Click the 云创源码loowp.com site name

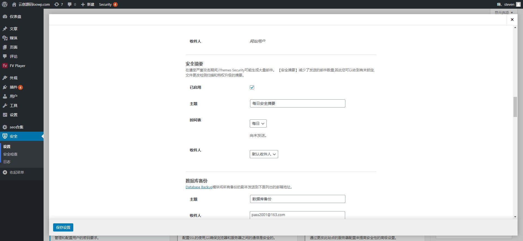[34, 4]
